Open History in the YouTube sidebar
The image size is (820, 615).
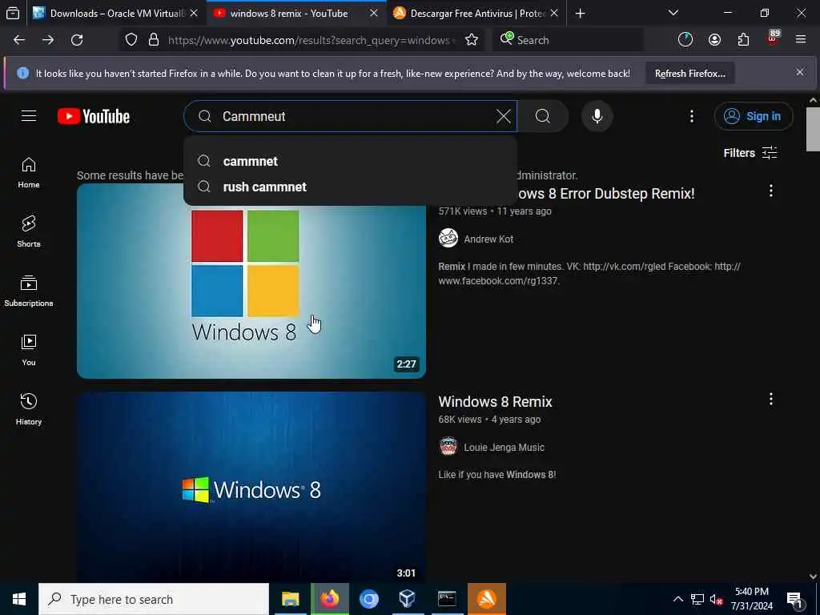(x=29, y=409)
